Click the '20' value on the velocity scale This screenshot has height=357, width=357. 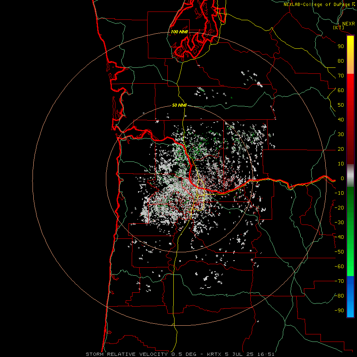point(341,149)
